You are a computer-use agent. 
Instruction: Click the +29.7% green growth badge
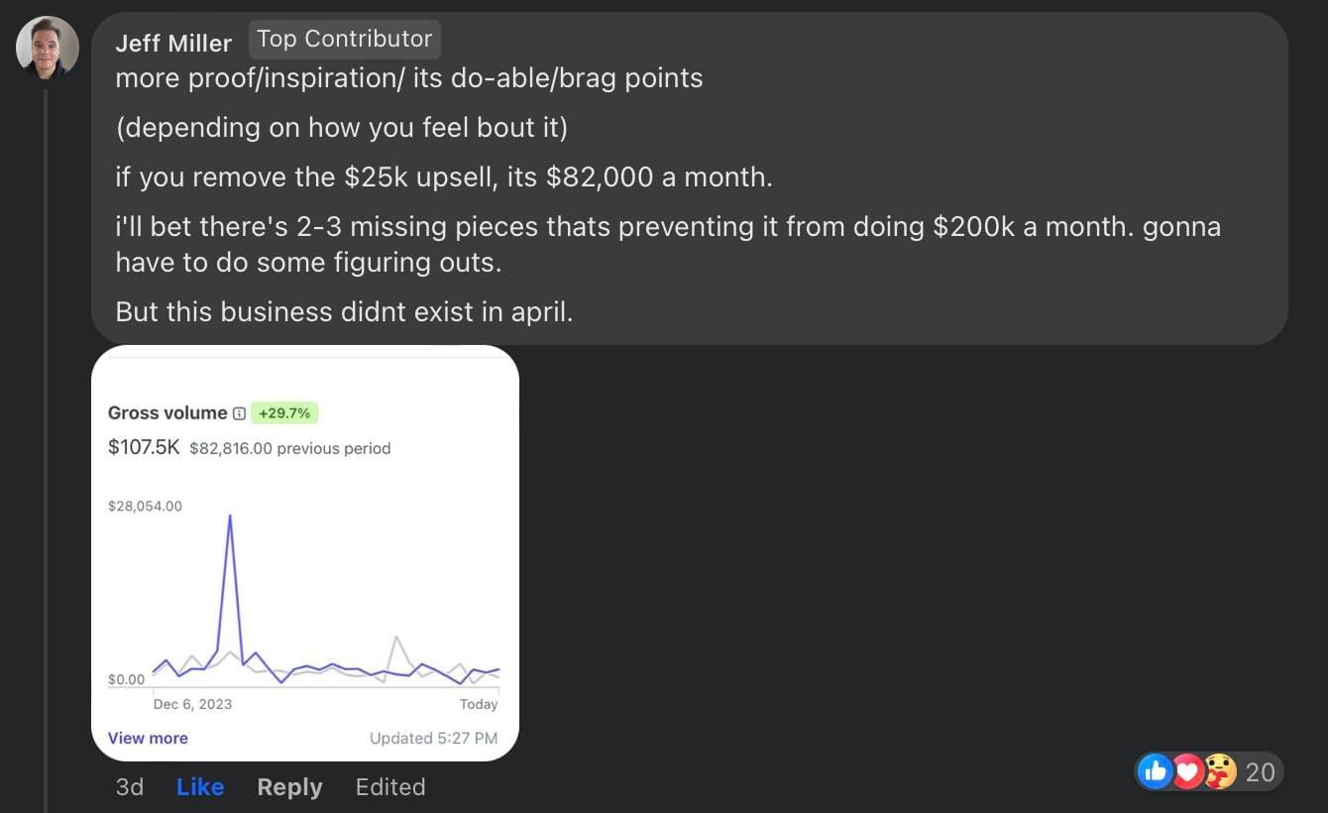(284, 413)
